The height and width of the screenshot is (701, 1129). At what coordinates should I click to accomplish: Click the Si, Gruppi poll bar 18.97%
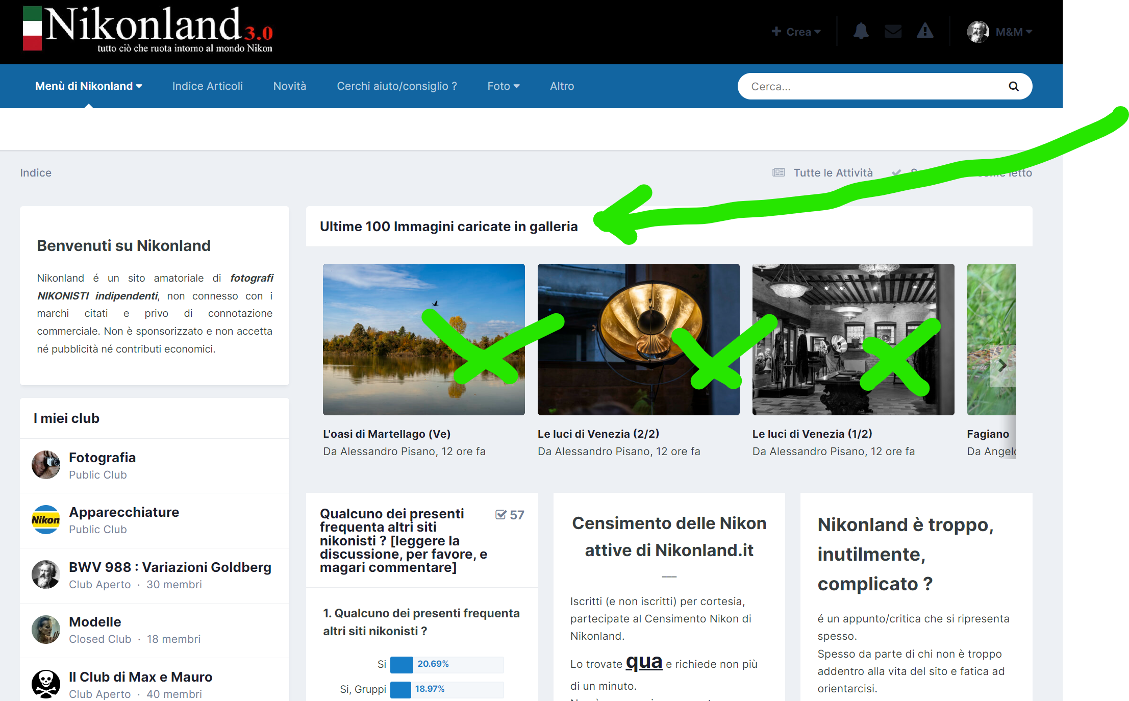tap(446, 689)
